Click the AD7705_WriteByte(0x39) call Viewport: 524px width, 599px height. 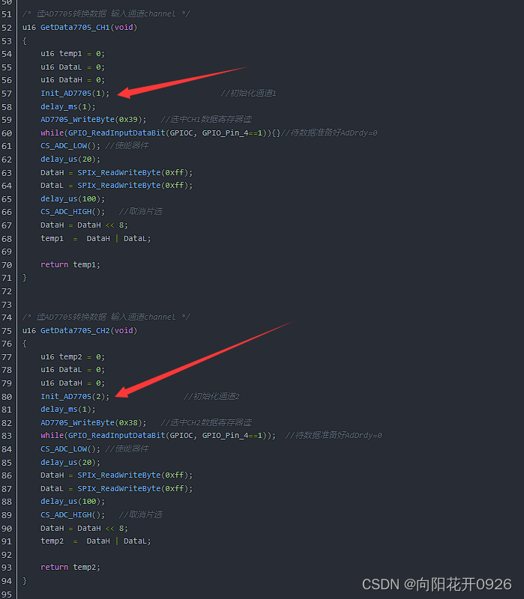pos(93,120)
